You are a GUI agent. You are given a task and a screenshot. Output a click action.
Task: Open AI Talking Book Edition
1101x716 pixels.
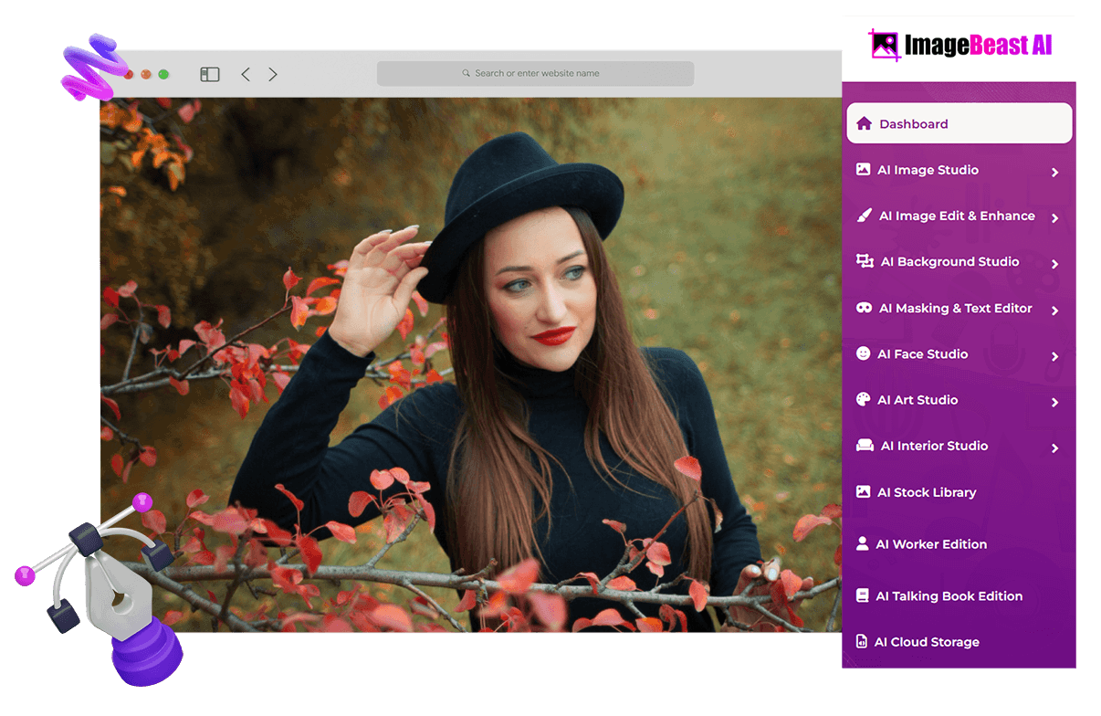coord(948,596)
